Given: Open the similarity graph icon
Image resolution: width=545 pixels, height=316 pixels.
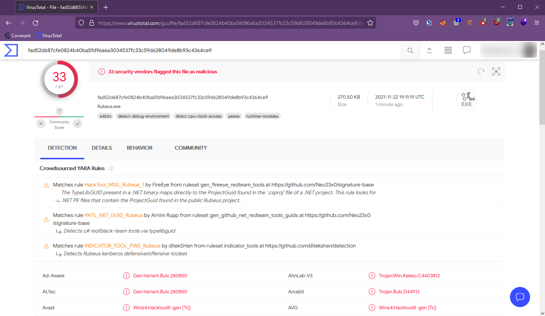Looking at the screenshot, I should coord(496,71).
